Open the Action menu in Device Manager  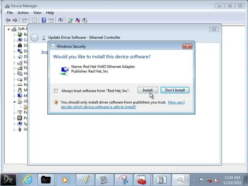(x=23, y=13)
